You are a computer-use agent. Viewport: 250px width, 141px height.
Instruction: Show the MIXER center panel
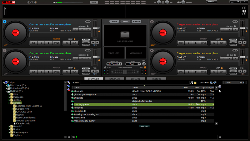114,21
